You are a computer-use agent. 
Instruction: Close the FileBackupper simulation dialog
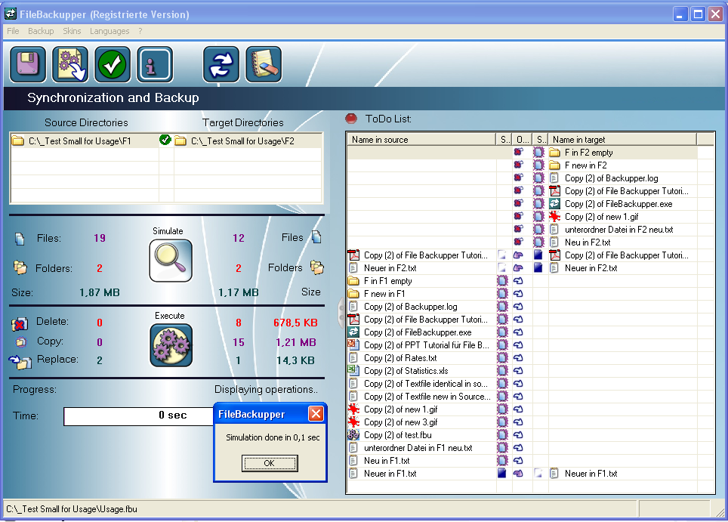tap(316, 414)
